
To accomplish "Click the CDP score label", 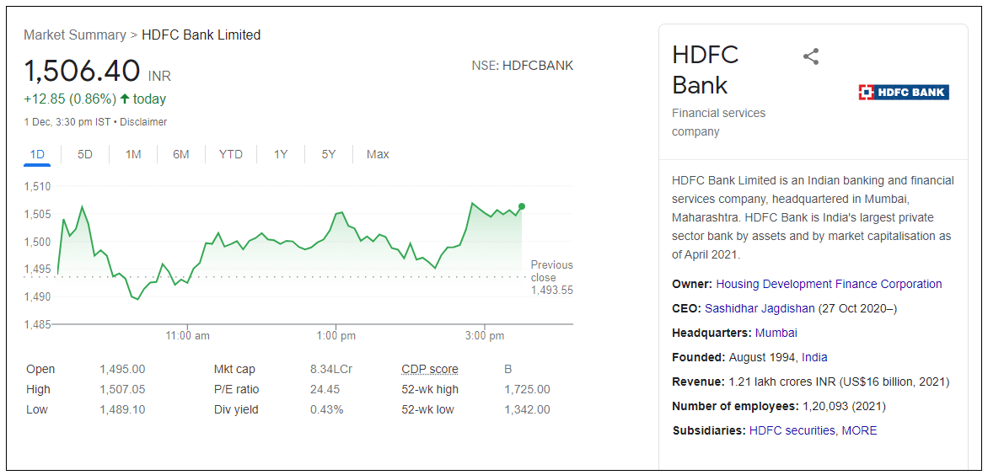I will (x=430, y=370).
